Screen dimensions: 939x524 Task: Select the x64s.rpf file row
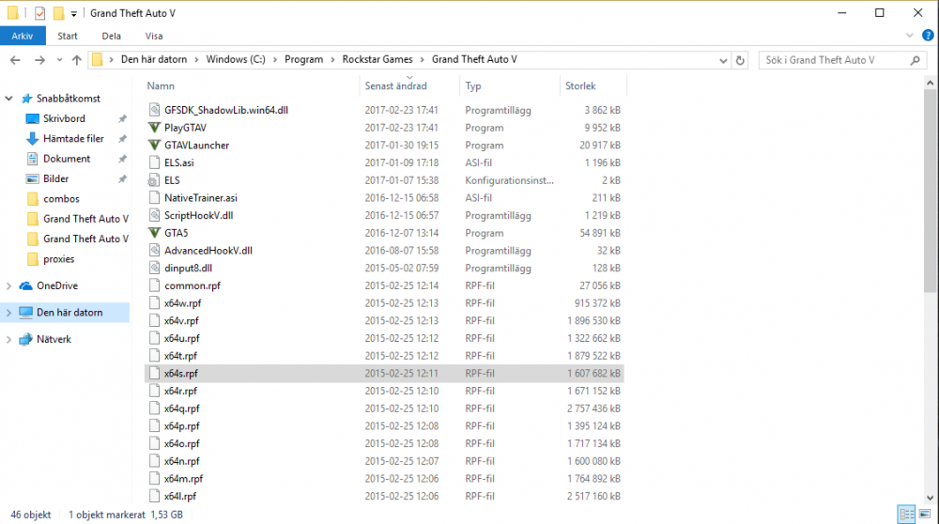(x=384, y=373)
